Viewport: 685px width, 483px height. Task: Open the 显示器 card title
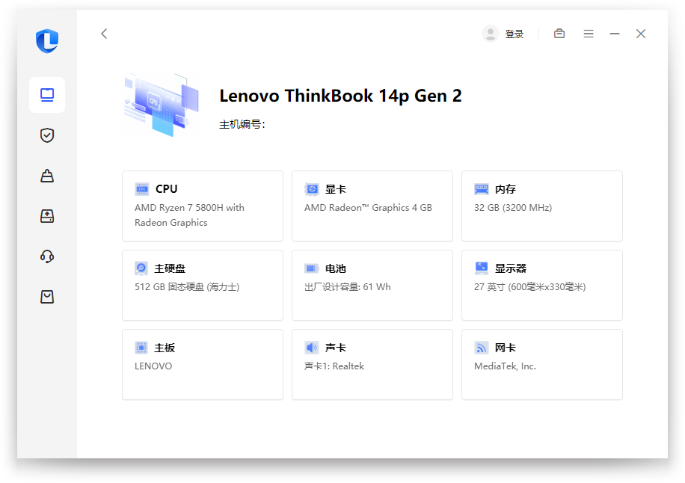511,268
